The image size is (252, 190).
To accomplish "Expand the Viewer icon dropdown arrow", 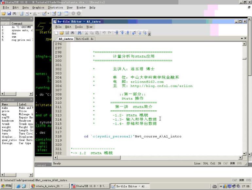I will [30, 13].
